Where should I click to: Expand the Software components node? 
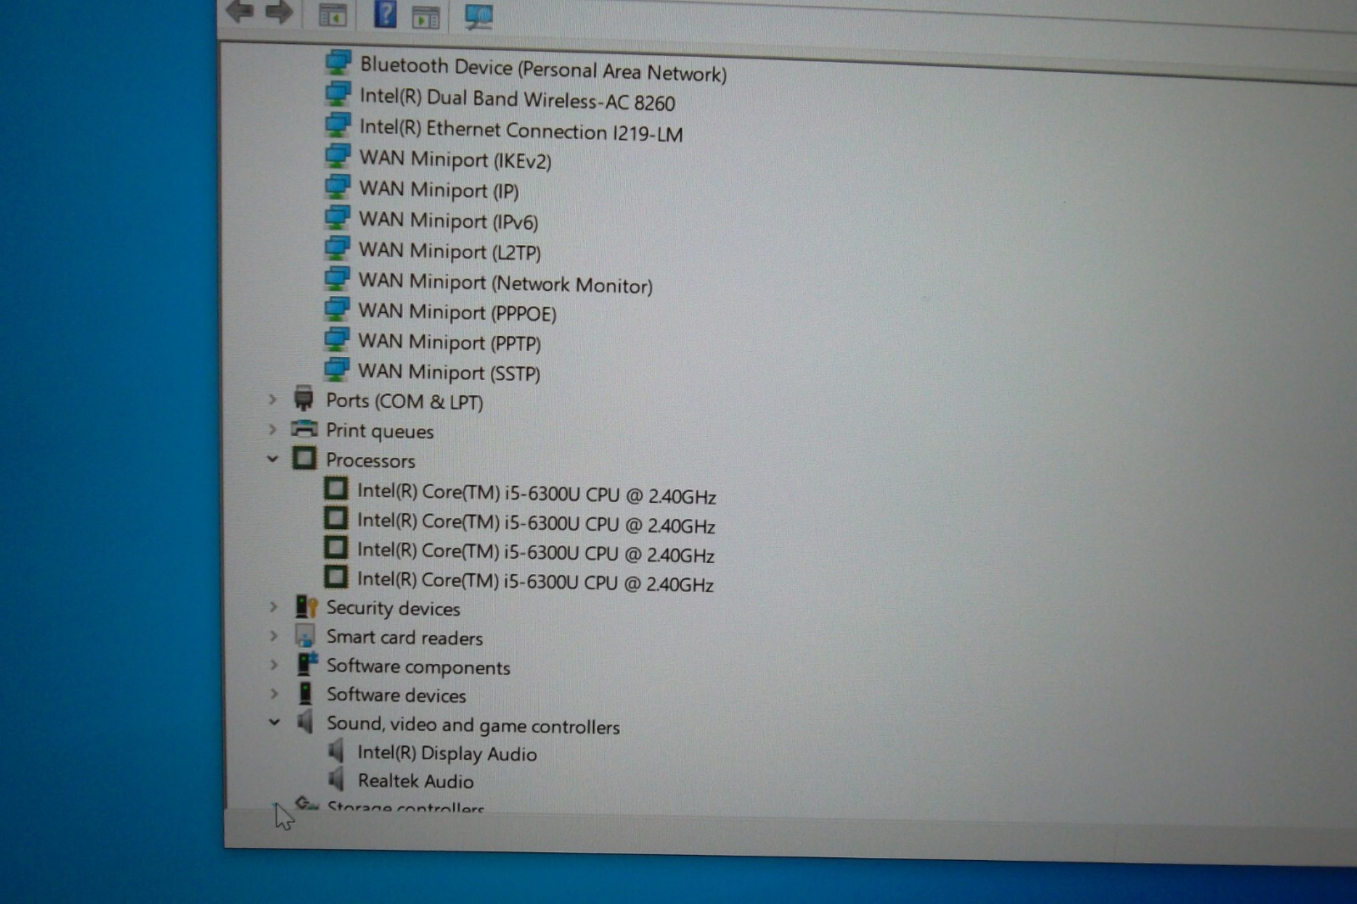tap(274, 665)
